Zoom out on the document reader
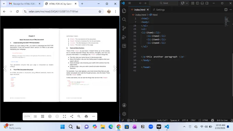 pos(57,117)
